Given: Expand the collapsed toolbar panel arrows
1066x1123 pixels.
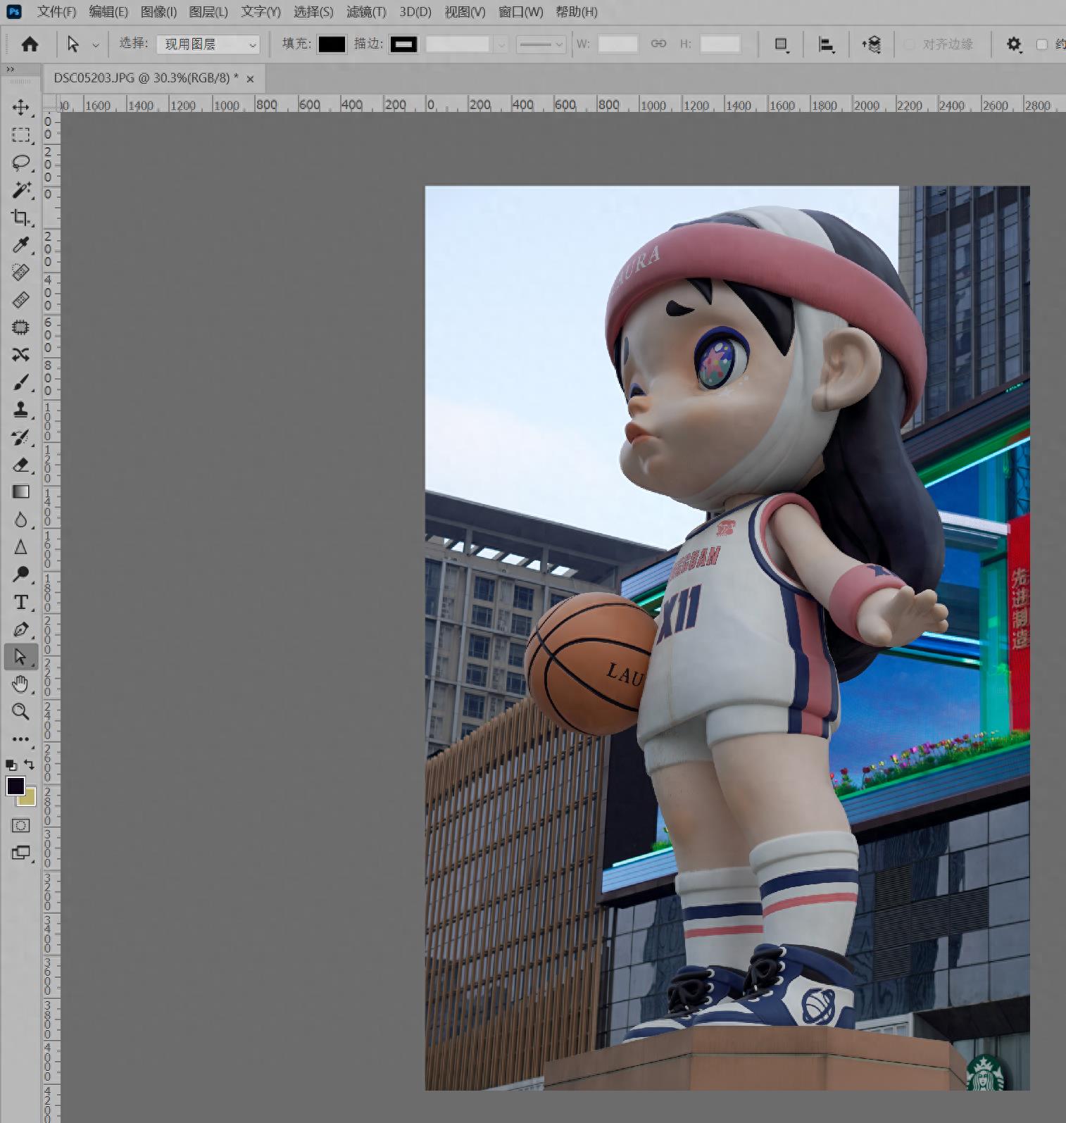Looking at the screenshot, I should click(10, 69).
